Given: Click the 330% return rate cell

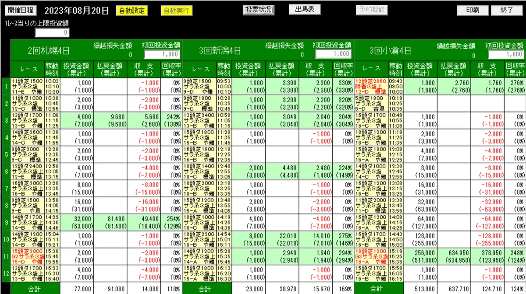Looking at the screenshot, I should click(343, 86).
